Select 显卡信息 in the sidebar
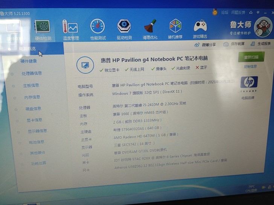Viewport: 274px width, 205px height. 34,120
